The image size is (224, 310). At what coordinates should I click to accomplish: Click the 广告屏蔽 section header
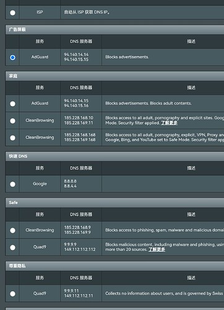(114, 30)
